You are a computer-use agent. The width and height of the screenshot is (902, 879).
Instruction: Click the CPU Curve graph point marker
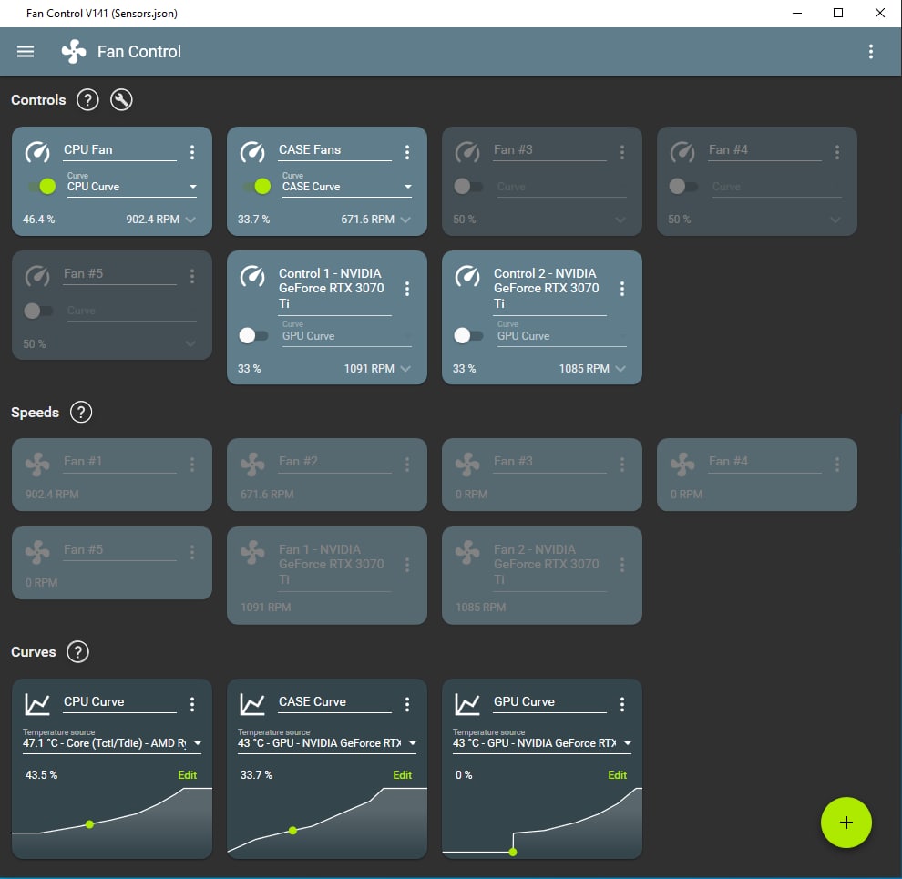pyautogui.click(x=89, y=824)
